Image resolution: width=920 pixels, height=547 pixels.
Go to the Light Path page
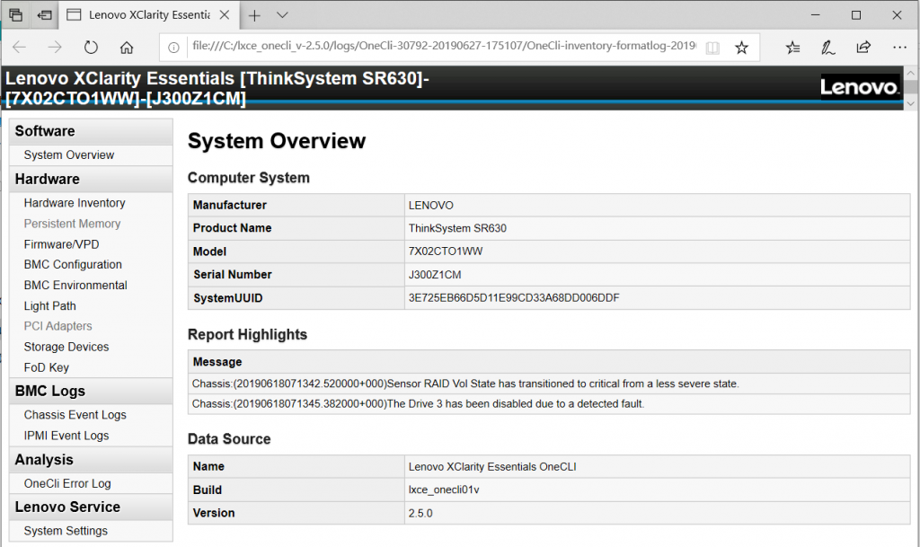(x=50, y=305)
